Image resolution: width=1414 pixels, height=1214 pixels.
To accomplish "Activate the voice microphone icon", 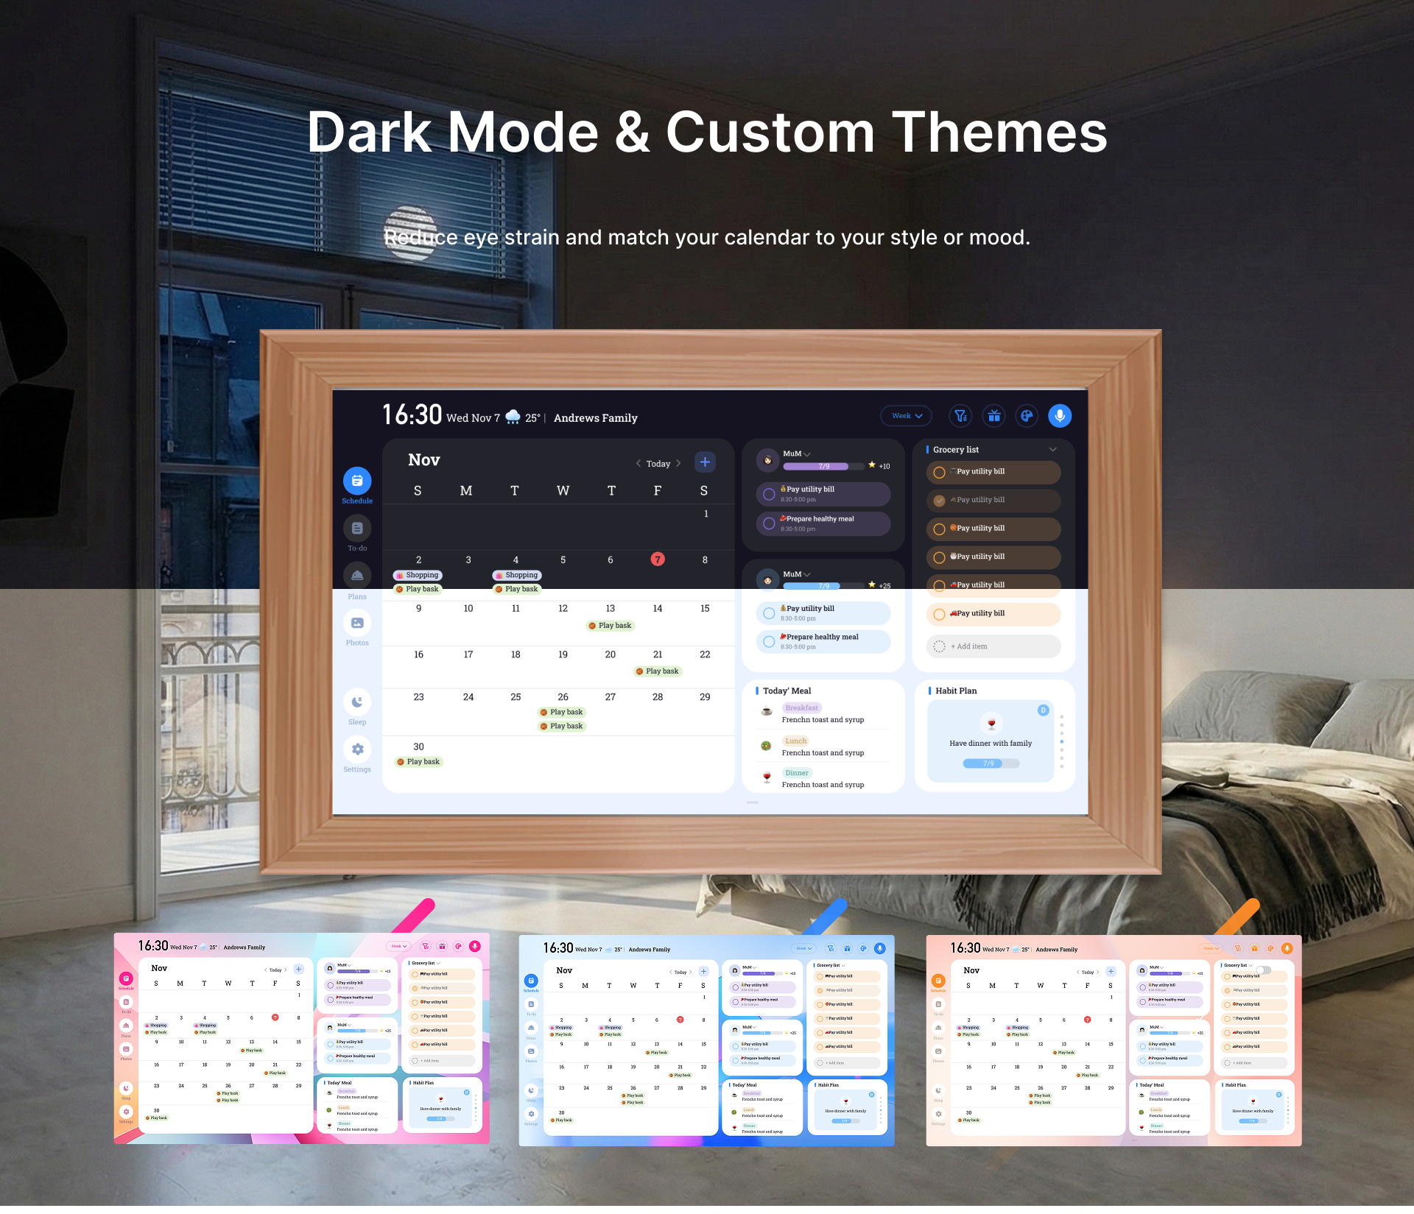I will click(1060, 415).
